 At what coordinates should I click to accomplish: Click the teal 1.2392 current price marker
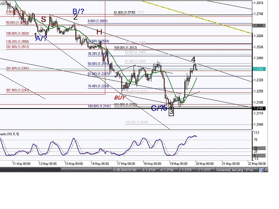[x=259, y=69]
